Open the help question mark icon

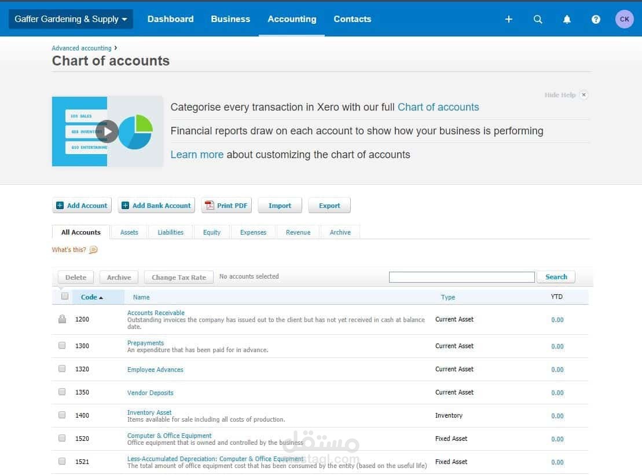[596, 19]
